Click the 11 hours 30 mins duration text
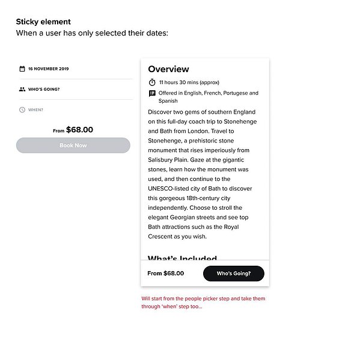342x342 pixels. [189, 82]
